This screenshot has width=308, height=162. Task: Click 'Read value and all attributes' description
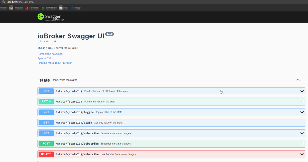coord(106,91)
